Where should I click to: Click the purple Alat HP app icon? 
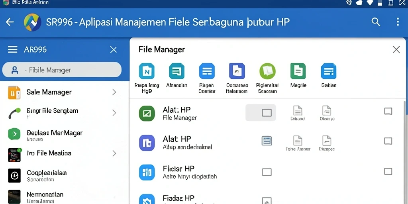(147, 143)
